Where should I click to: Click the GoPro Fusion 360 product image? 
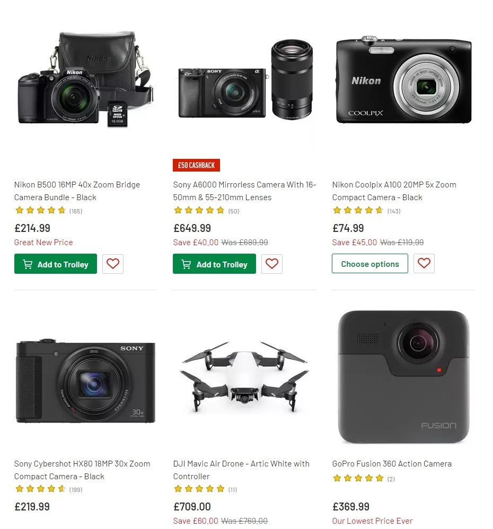pyautogui.click(x=403, y=376)
